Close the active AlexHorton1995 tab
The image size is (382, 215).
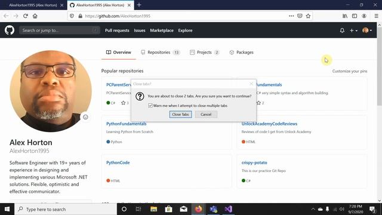click(129, 5)
